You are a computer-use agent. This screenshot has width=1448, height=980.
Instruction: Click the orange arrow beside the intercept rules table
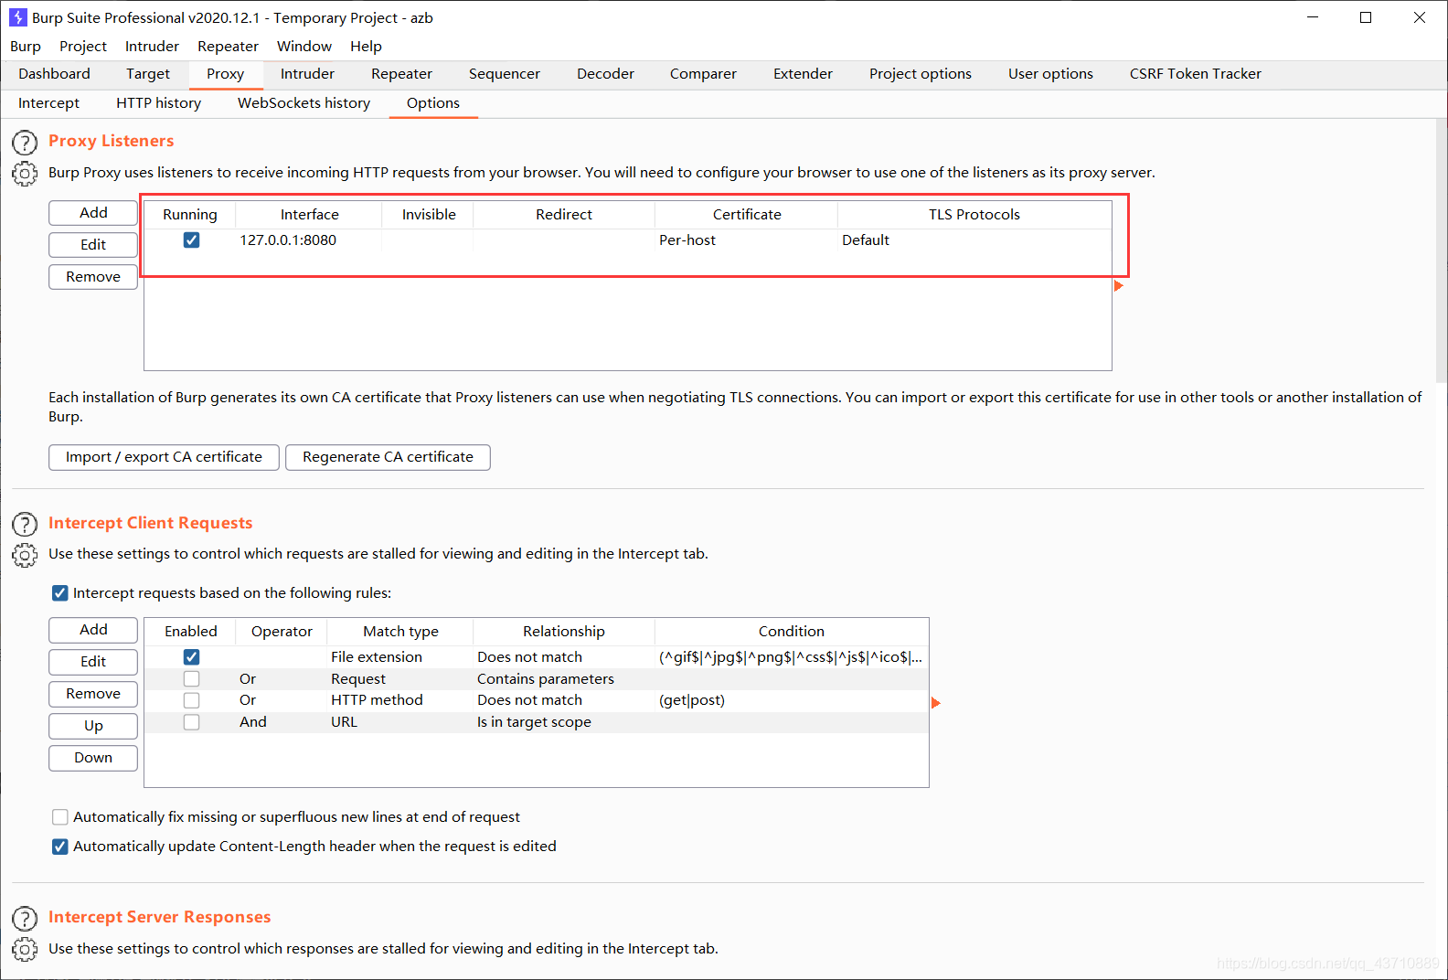tap(935, 703)
